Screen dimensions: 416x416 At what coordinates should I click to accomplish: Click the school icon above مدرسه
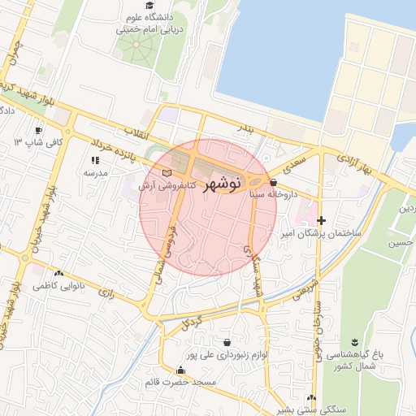95,160
